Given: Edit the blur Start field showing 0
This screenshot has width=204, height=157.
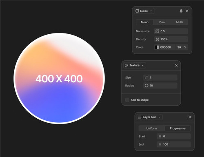Looking at the screenshot, I should pyautogui.click(x=174, y=137).
